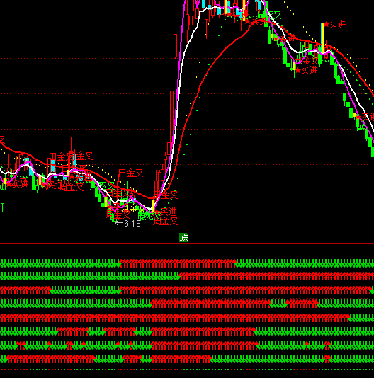374x378 pixels.
Task: Click the green 周死叉 label near the top
Action: [x=269, y=15]
